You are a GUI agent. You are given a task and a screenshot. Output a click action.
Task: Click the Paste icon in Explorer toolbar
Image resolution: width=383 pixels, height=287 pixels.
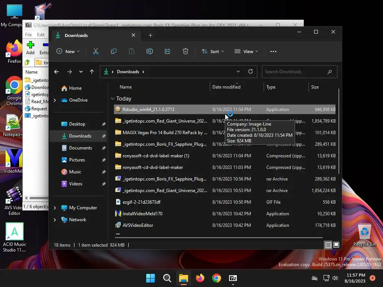point(131,51)
